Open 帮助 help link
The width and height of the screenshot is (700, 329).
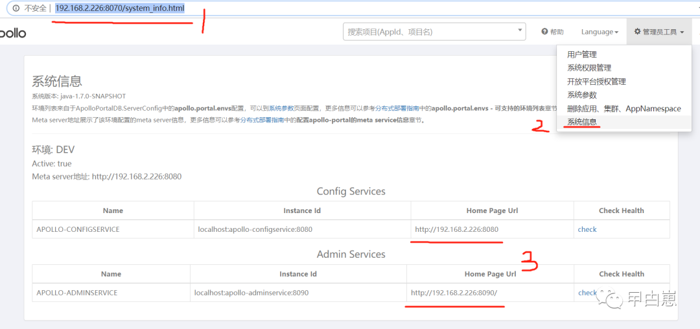coord(552,32)
